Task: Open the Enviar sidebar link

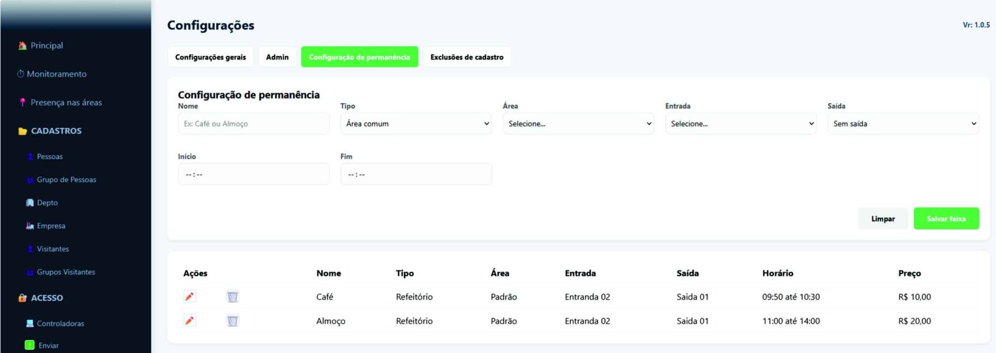Action: click(x=49, y=346)
